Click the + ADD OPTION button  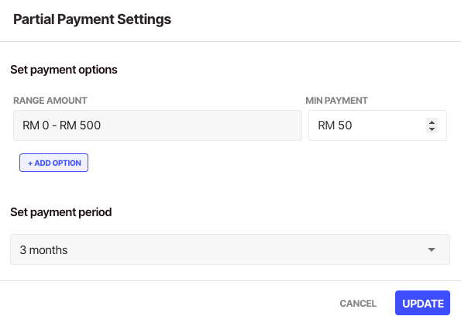pyautogui.click(x=53, y=163)
